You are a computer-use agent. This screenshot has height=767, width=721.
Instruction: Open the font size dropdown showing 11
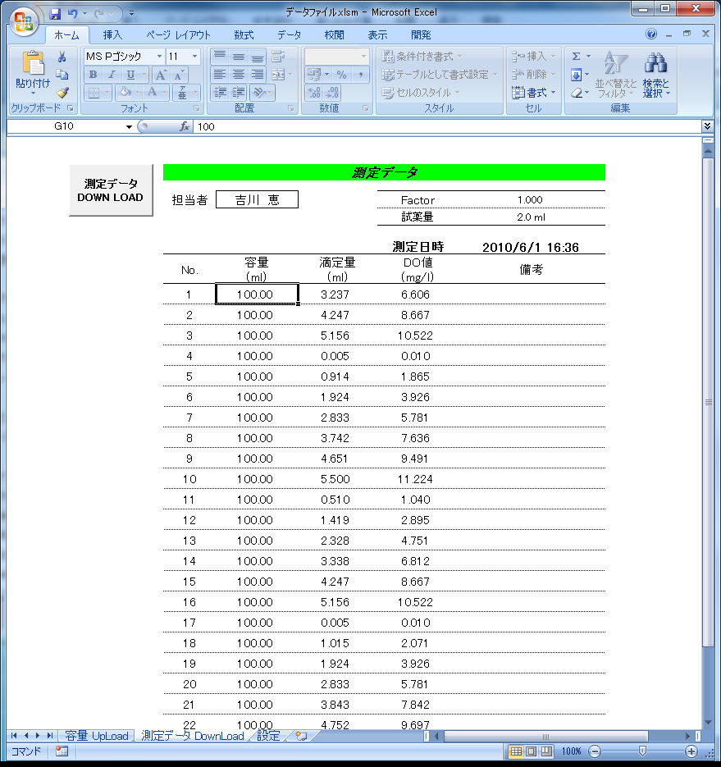coord(194,57)
